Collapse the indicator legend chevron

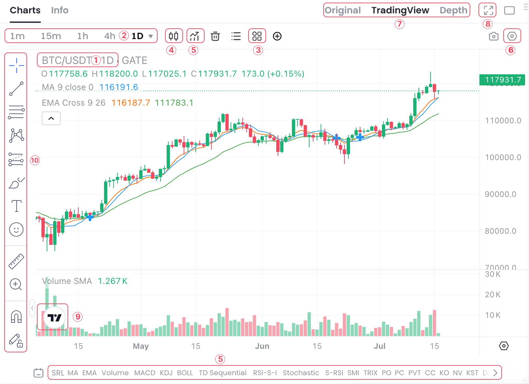point(51,118)
